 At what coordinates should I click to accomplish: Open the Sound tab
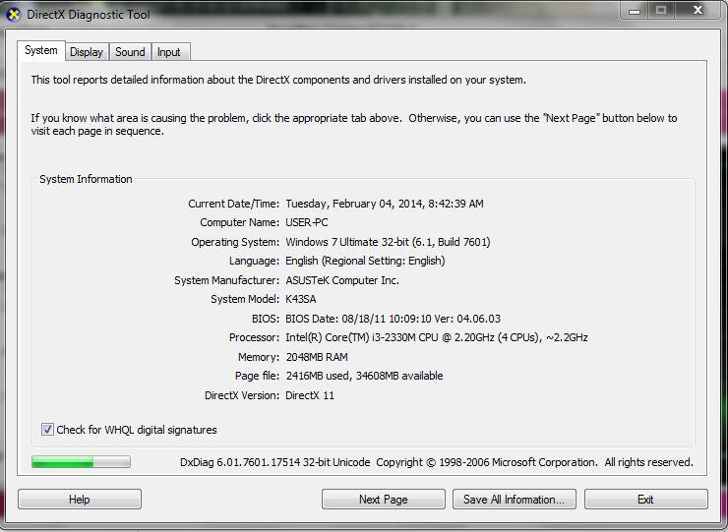tap(130, 52)
